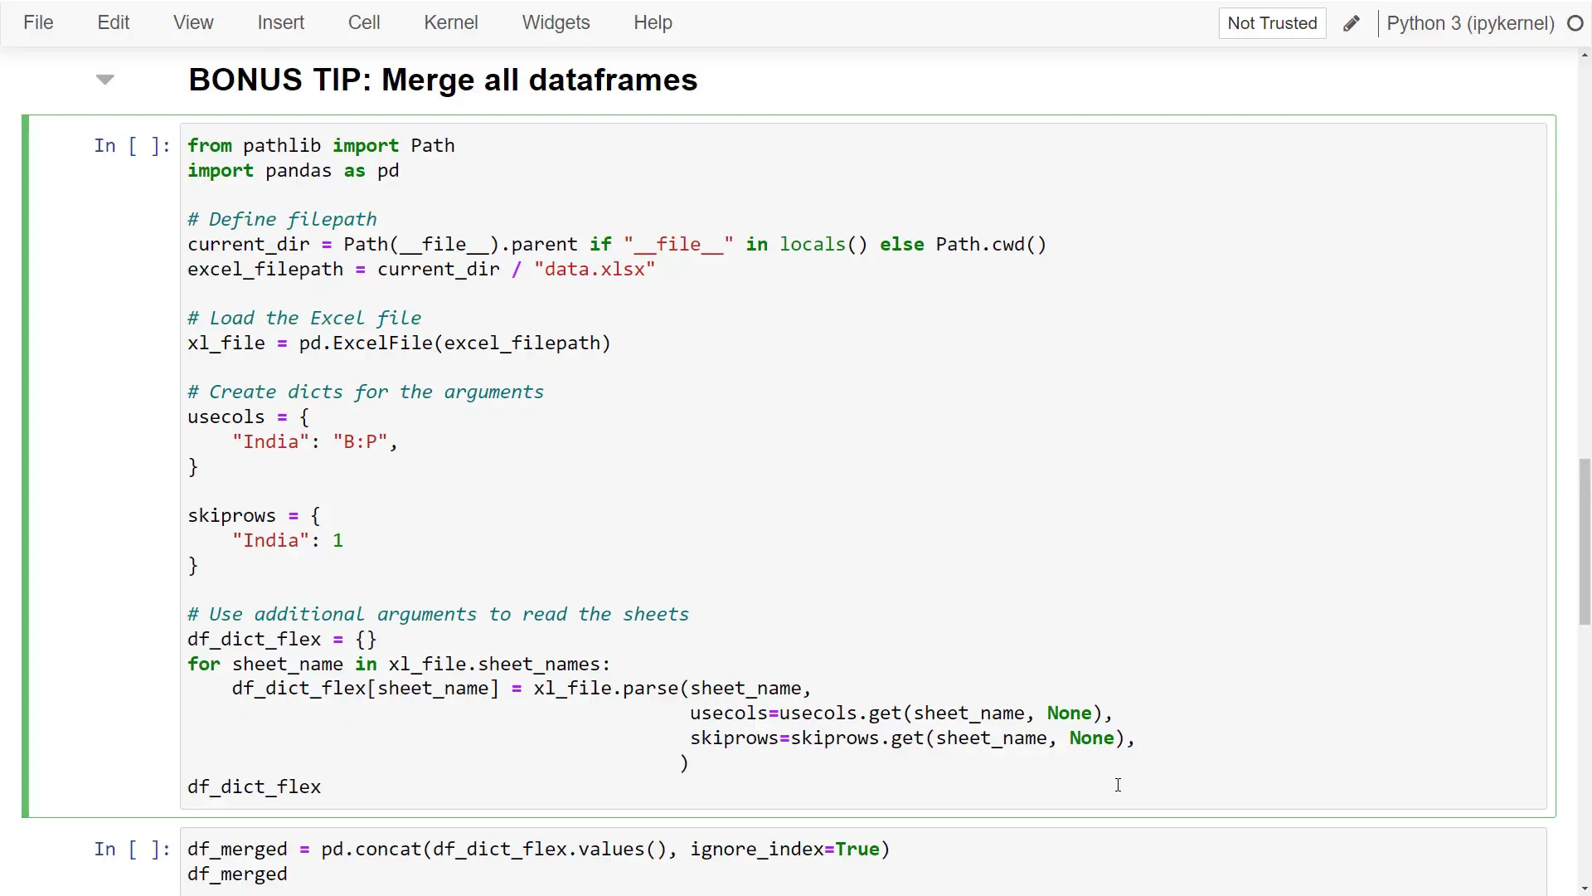Select the df_merged concat code cell
1592x896 pixels.
[539, 860]
